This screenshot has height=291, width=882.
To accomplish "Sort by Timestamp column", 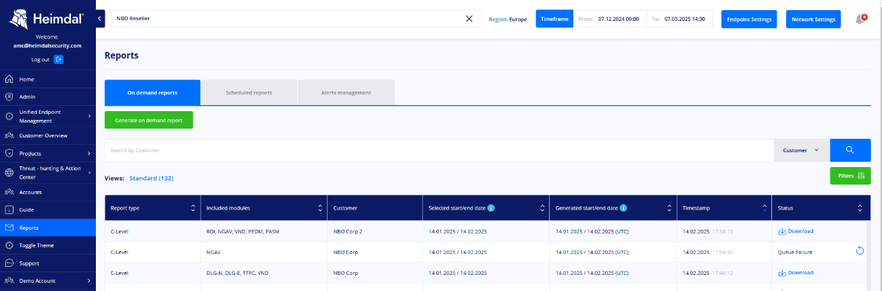I will pos(764,208).
